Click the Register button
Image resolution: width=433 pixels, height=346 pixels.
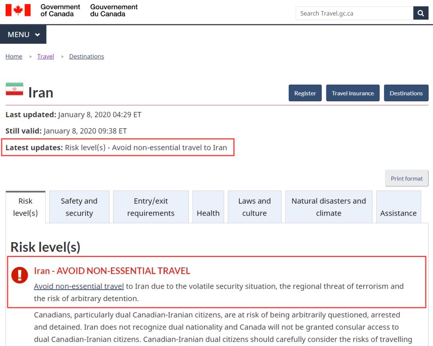coord(305,93)
